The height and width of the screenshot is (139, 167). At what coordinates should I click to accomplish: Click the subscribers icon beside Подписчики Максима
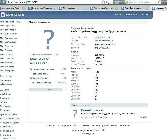(x=66, y=82)
